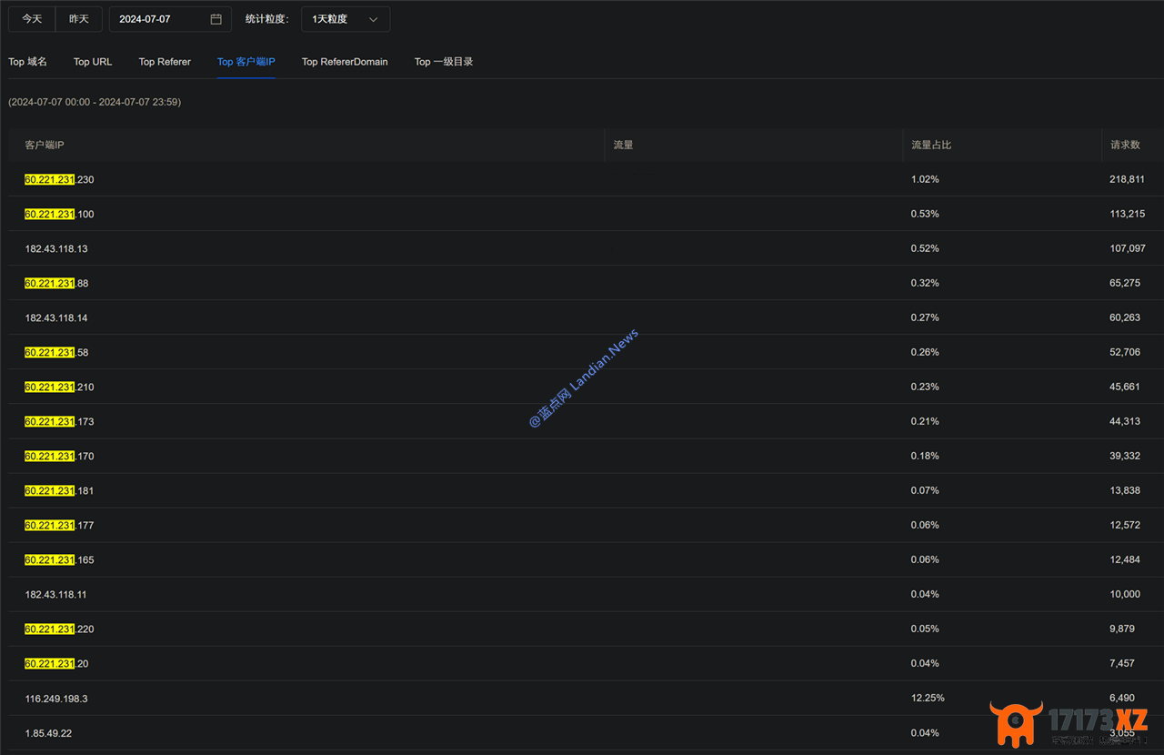
Task: Click request count 218,811
Action: [x=1127, y=179]
